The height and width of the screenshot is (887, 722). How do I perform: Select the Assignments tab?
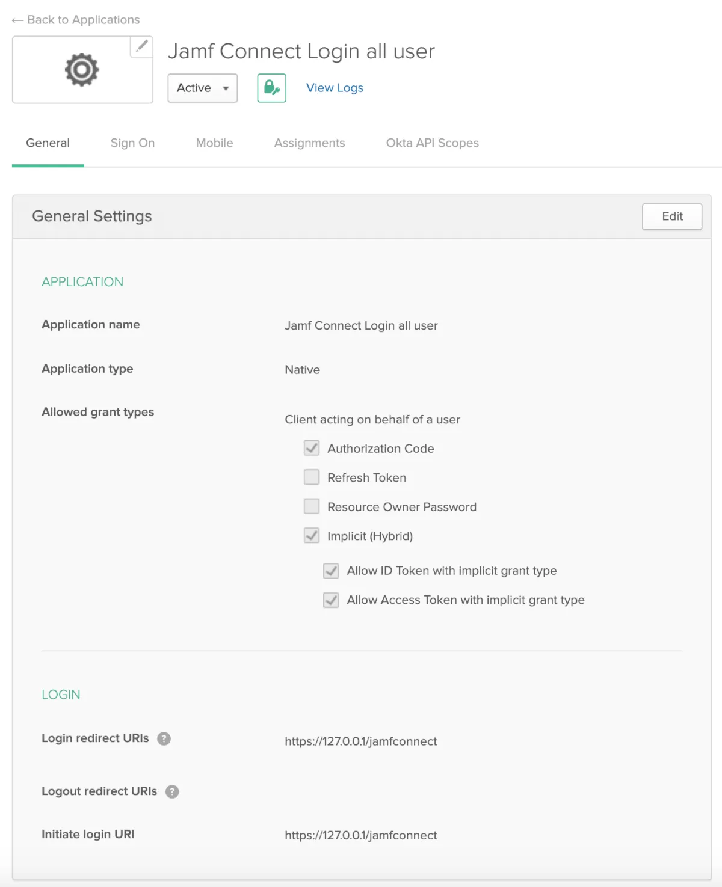309,143
